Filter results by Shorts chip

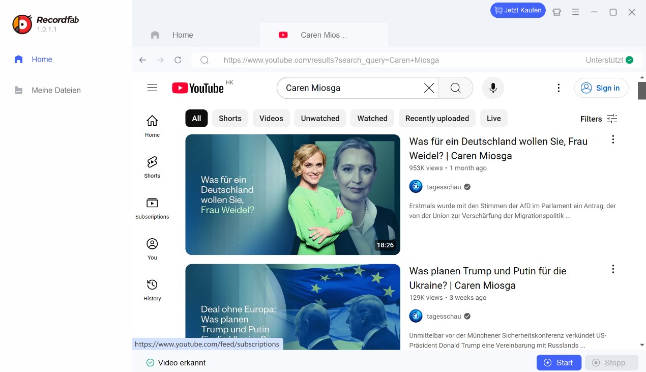tap(230, 119)
